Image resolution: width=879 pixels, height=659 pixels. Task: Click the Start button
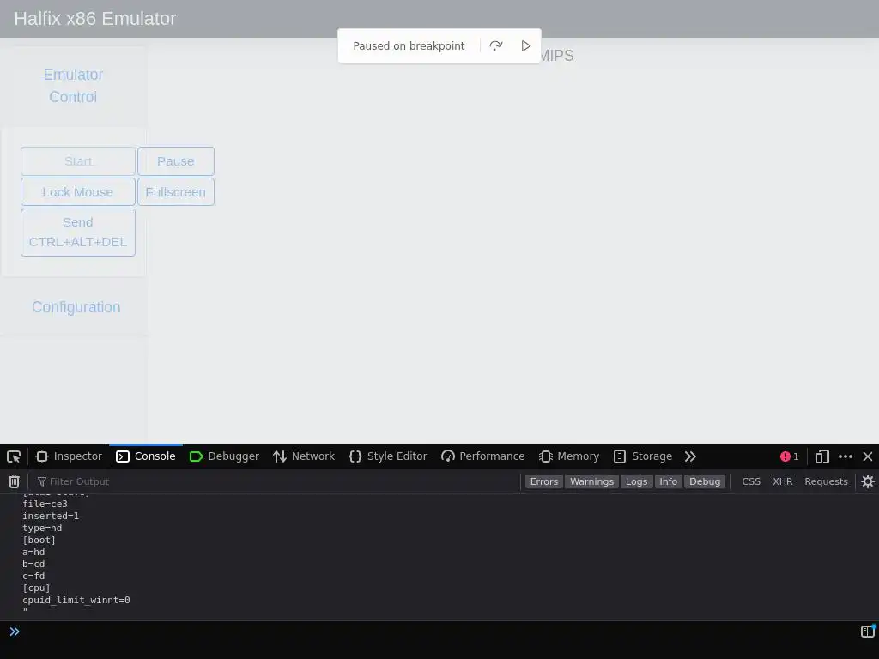pyautogui.click(x=78, y=161)
